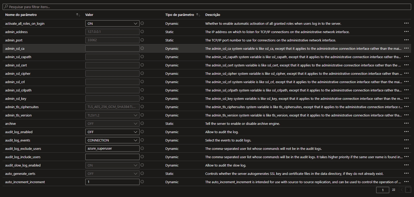
Task: Click info icon for admin_tls_version row
Action: 142,115
